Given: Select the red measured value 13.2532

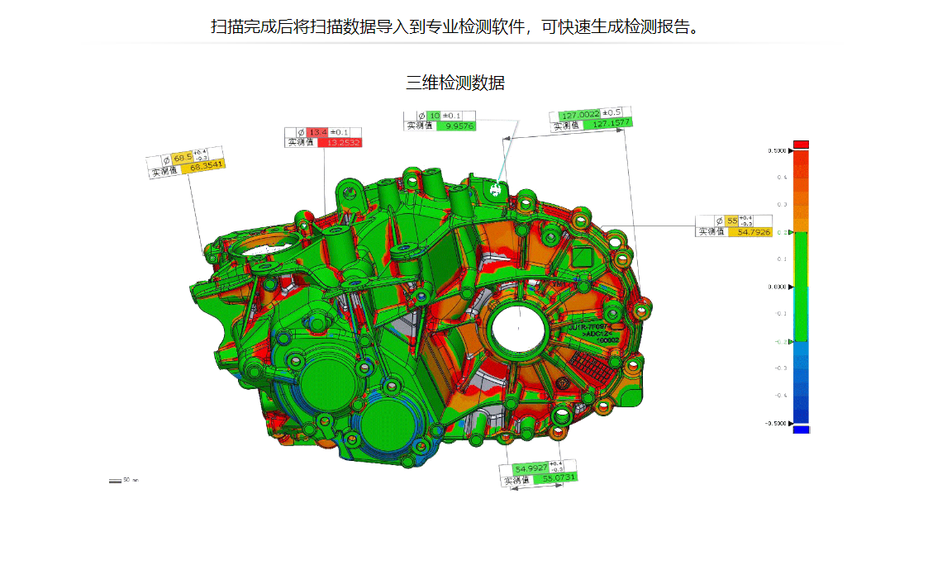Looking at the screenshot, I should pos(340,142).
